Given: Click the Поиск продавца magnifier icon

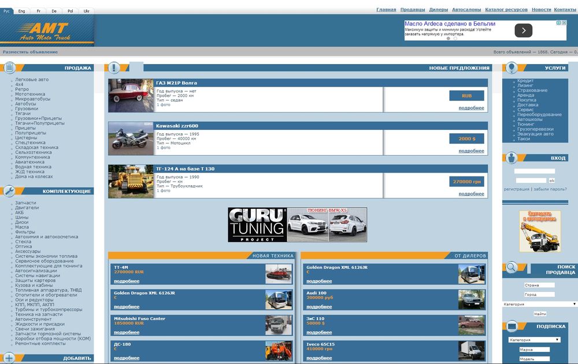Looking at the screenshot, I should [512, 267].
